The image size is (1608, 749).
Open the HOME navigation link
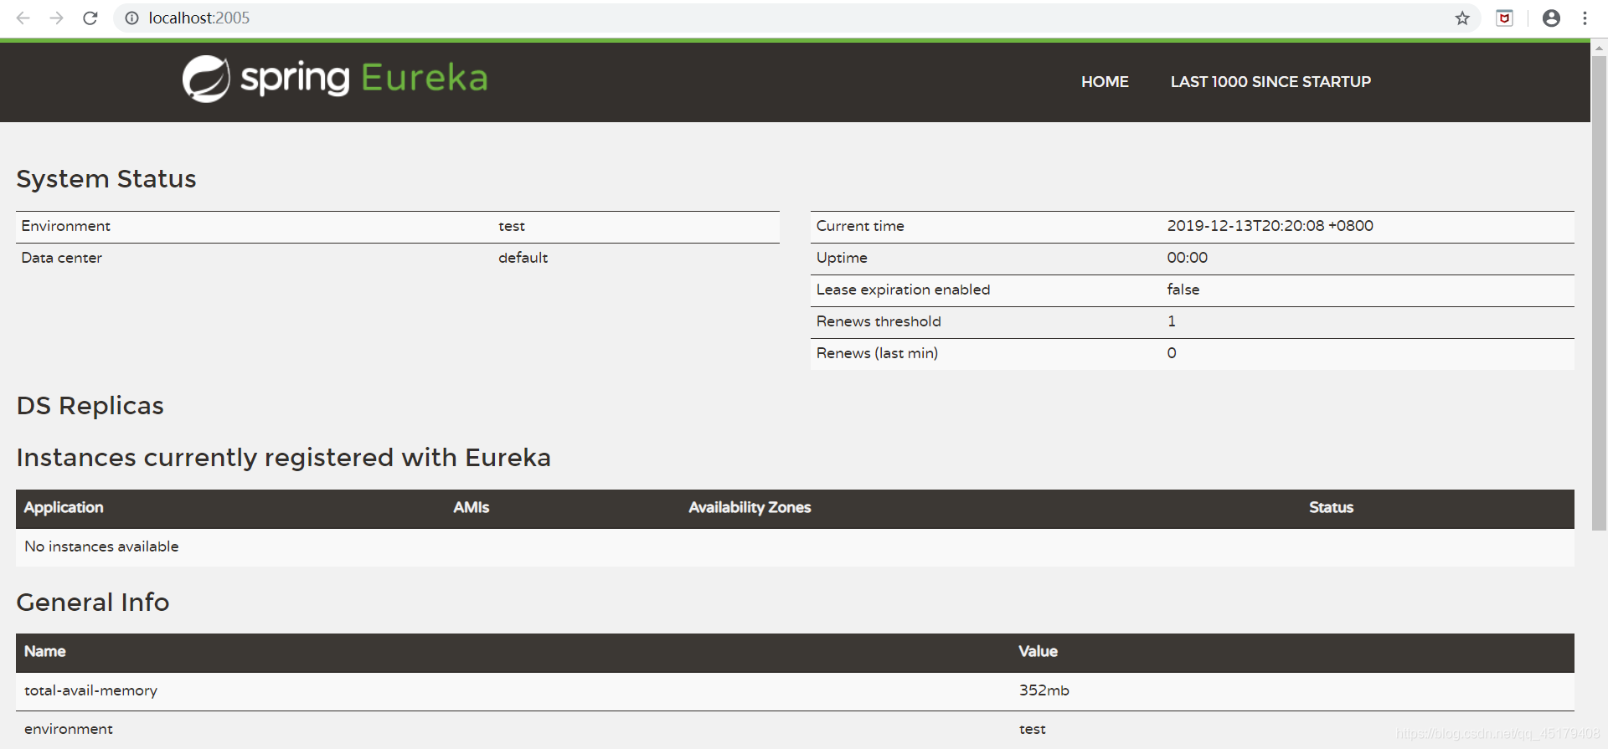(x=1105, y=82)
